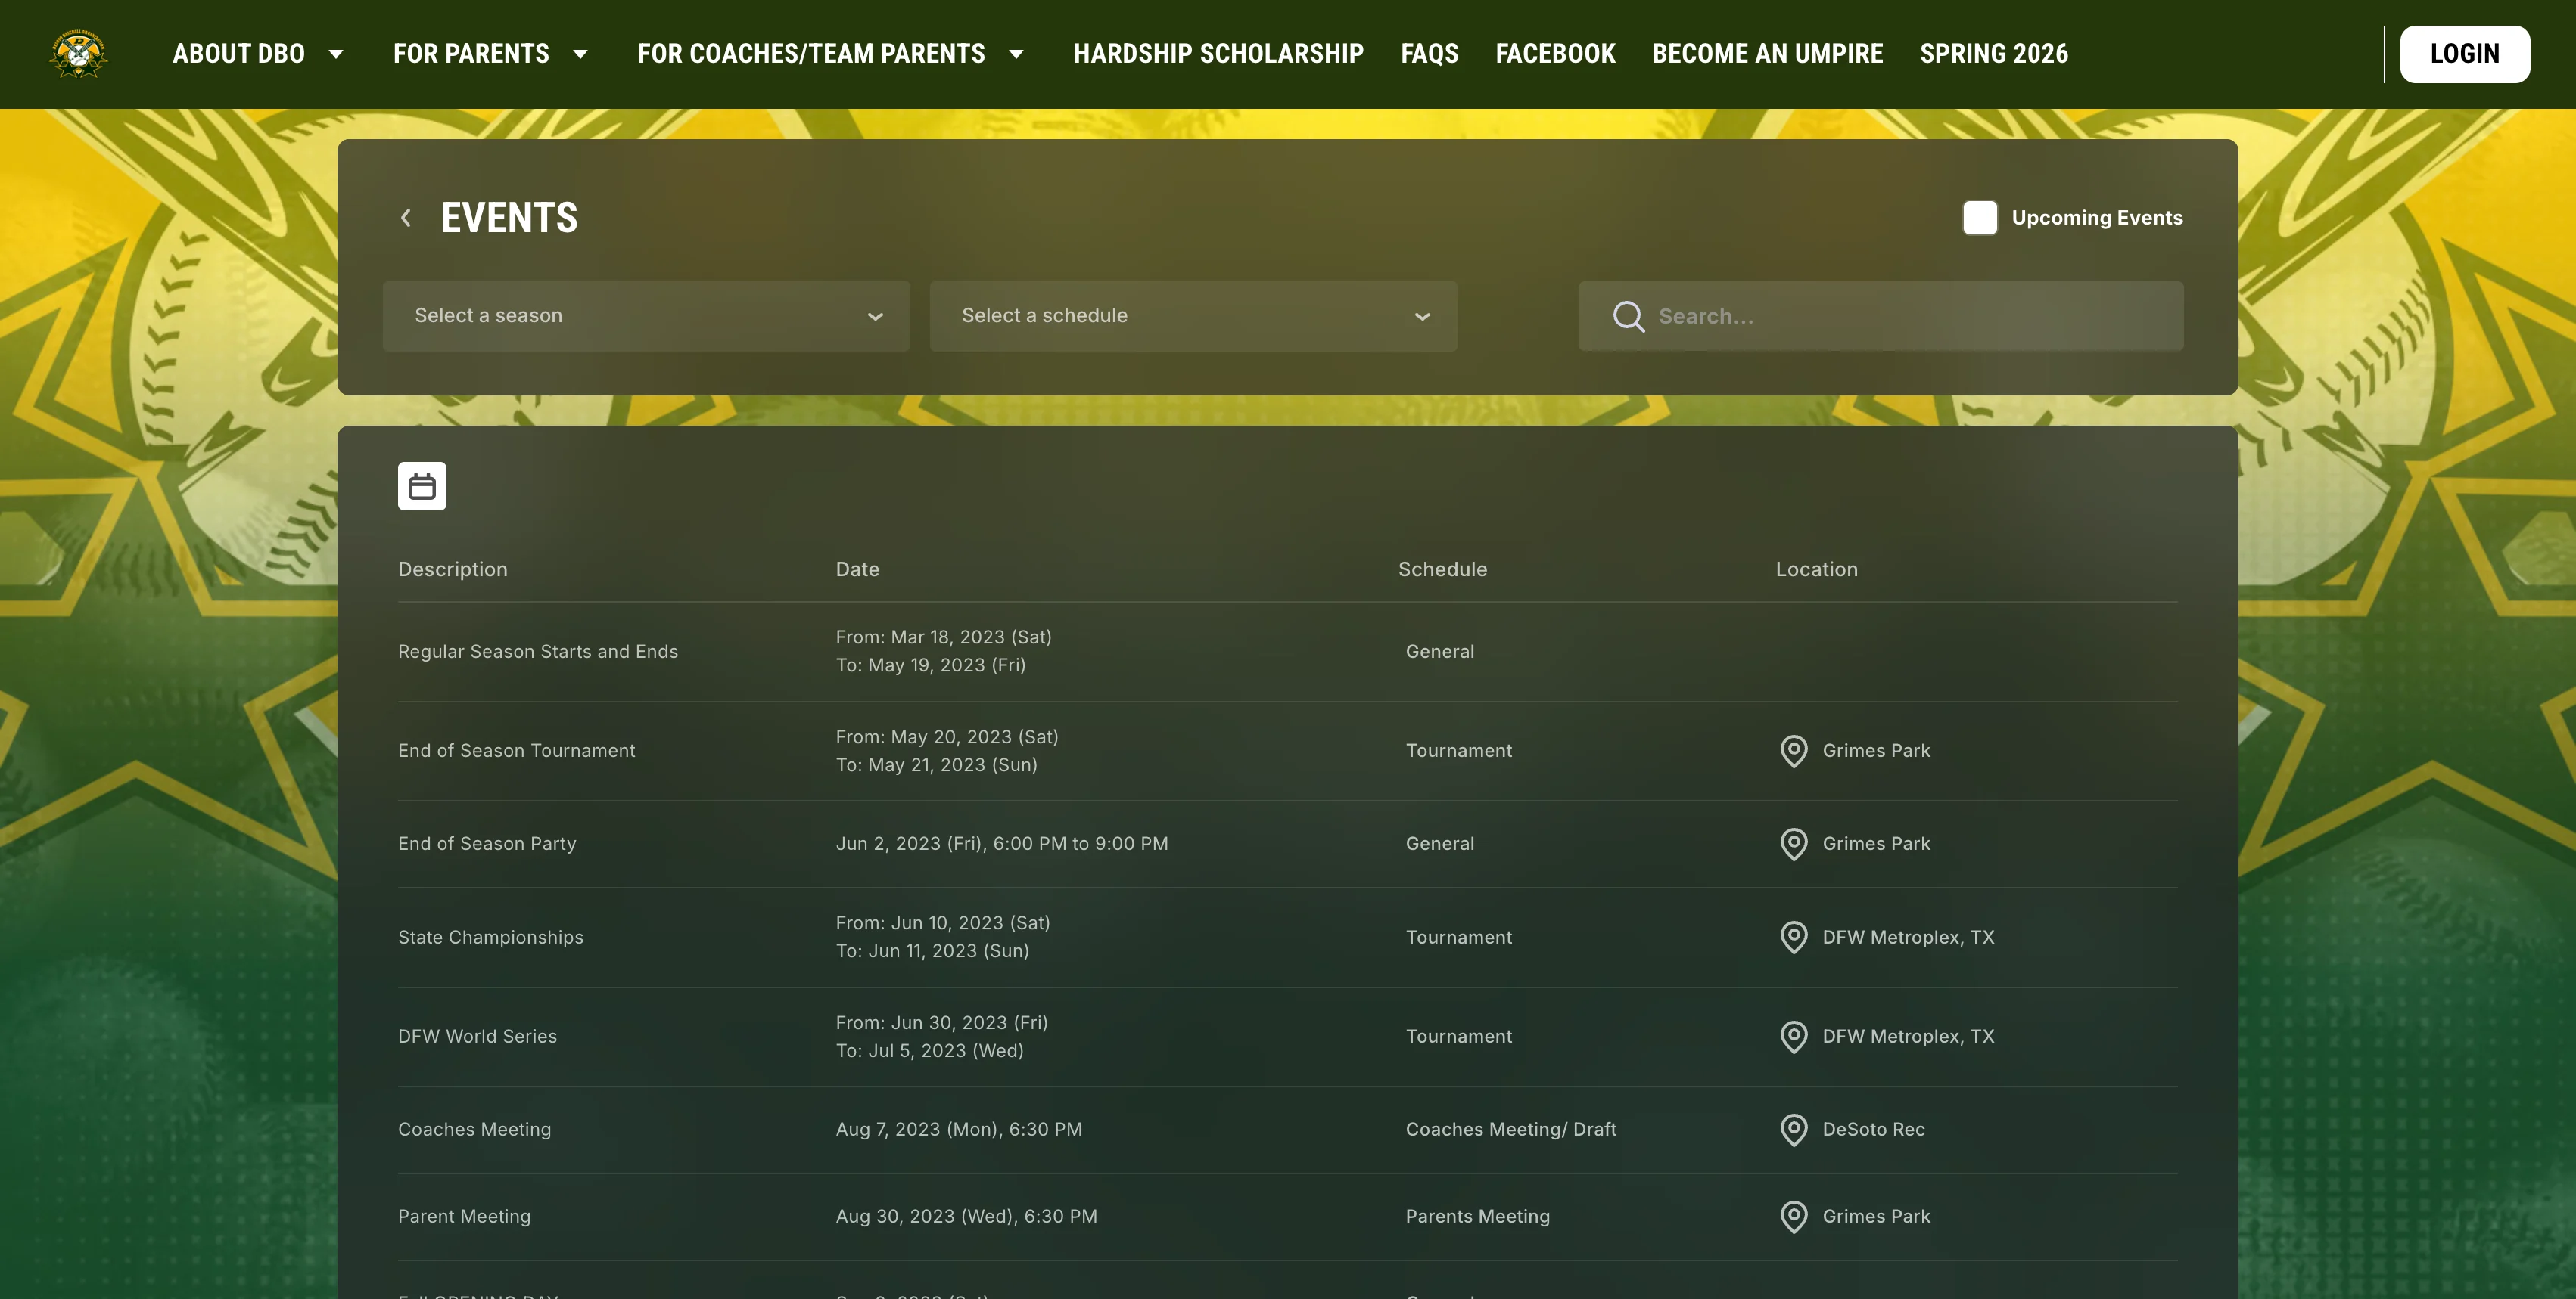
Task: Open the ABOUT DBO menu
Action: (x=239, y=54)
